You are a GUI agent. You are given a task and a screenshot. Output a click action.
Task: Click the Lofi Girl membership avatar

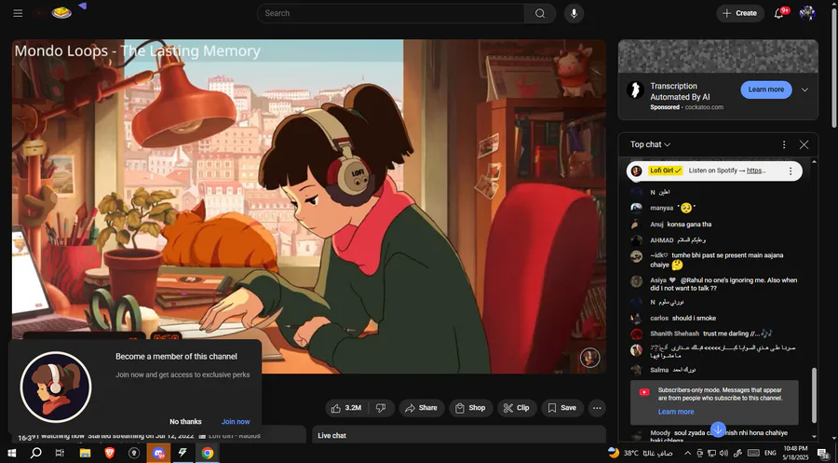click(x=56, y=388)
